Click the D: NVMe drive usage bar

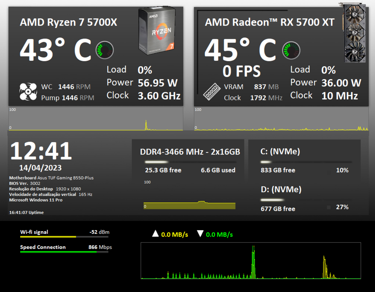click(x=306, y=200)
